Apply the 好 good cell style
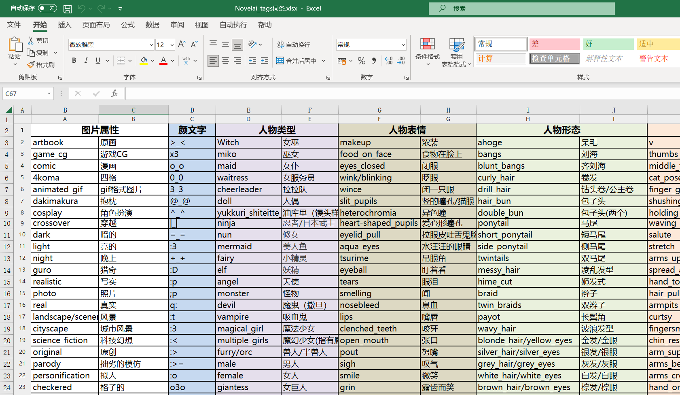The image size is (680, 395). click(608, 44)
